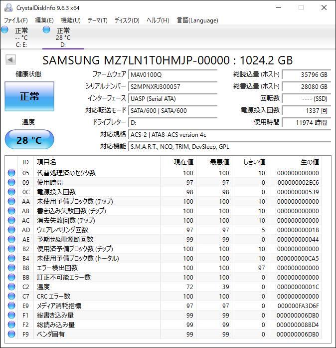Close the CrystalDiskInfo window

[x=324, y=8]
